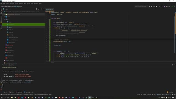Click expand all icon in Project panel header
This screenshot has width=176, height=99.
click(x=39, y=9)
